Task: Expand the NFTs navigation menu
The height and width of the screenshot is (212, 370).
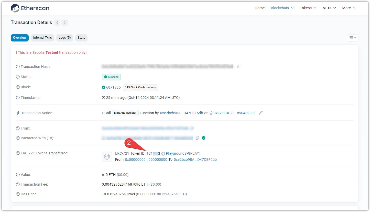Action: 329,8
